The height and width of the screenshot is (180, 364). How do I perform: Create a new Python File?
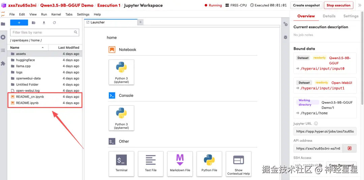(209, 164)
